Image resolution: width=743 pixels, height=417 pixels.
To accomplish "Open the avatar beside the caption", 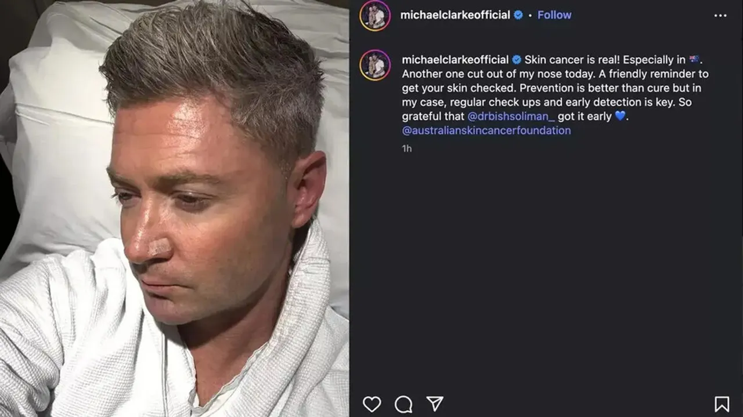I will (x=375, y=65).
